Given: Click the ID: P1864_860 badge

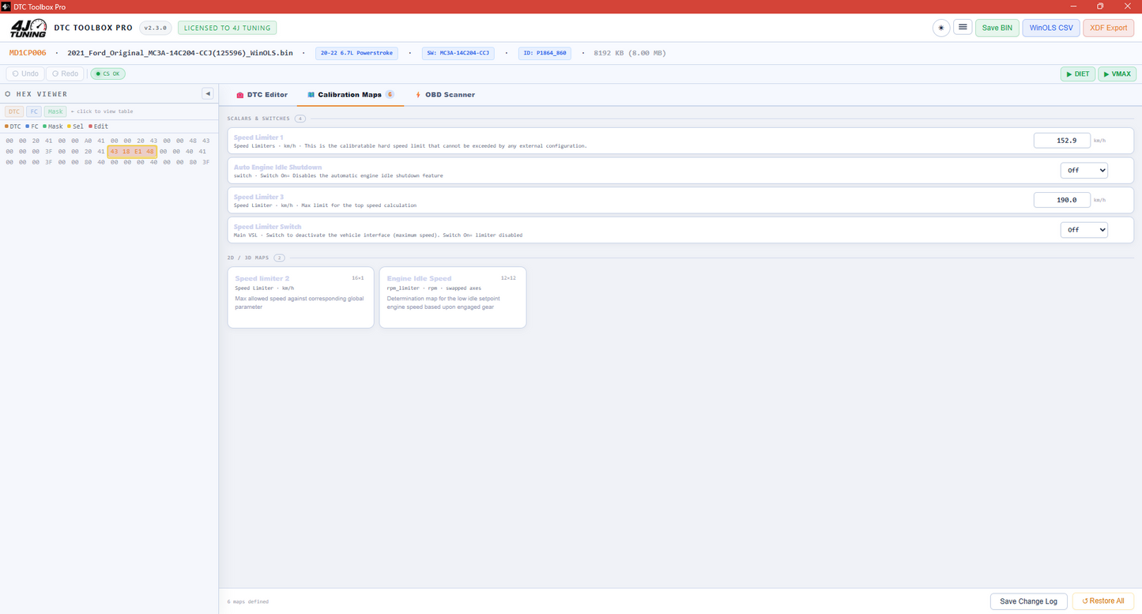Looking at the screenshot, I should coord(545,53).
